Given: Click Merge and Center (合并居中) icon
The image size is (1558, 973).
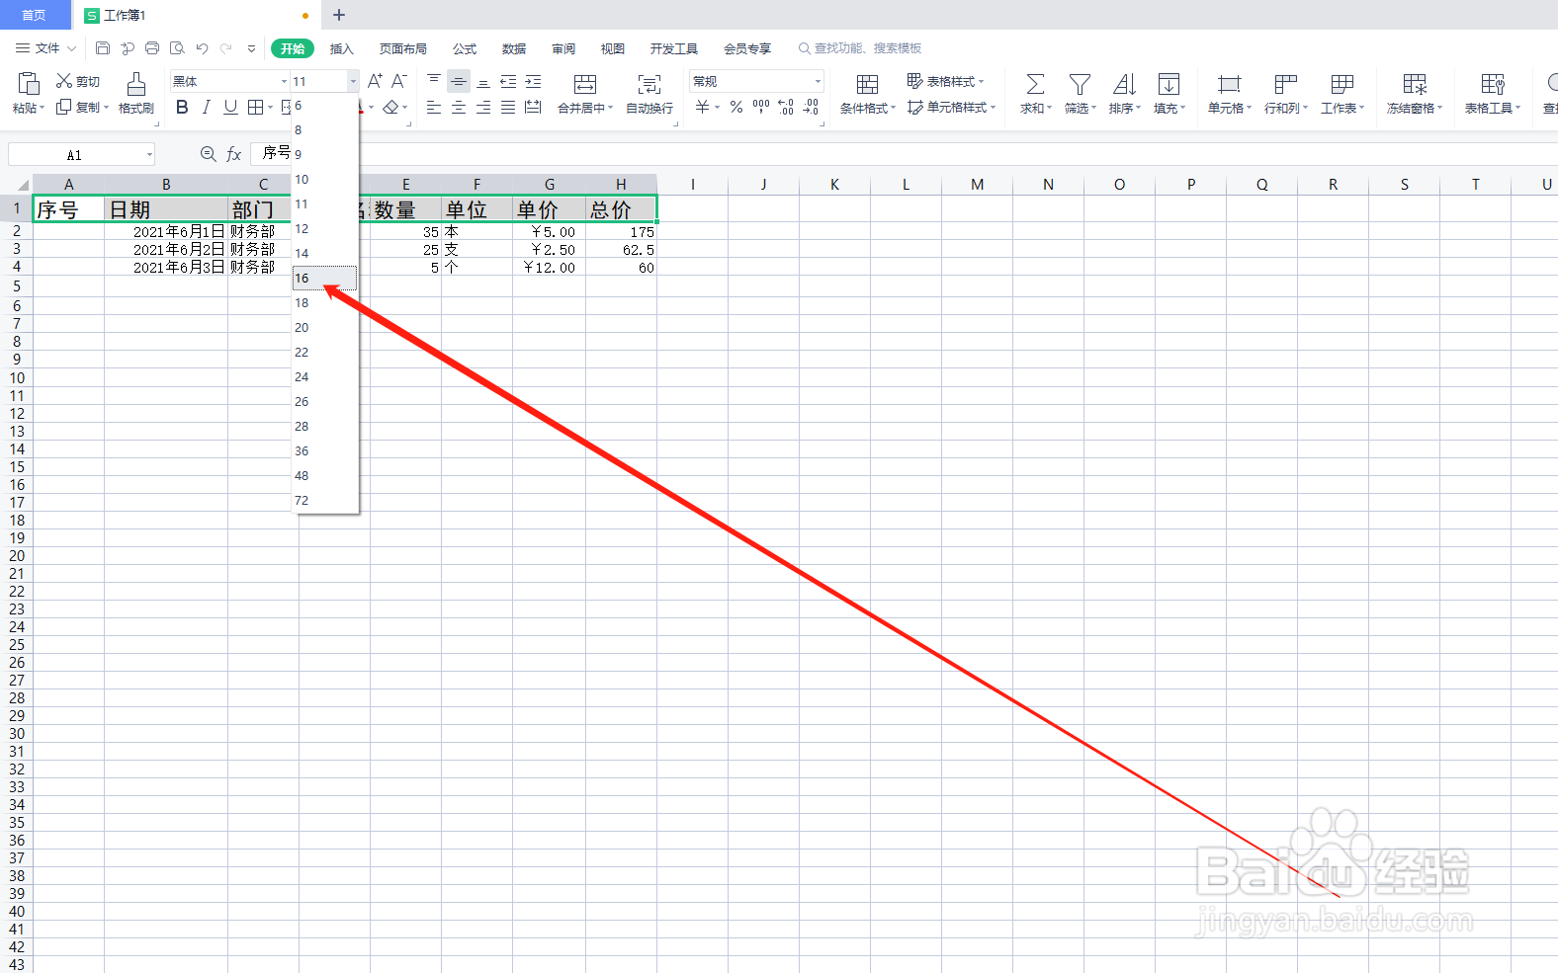Looking at the screenshot, I should pos(585,84).
